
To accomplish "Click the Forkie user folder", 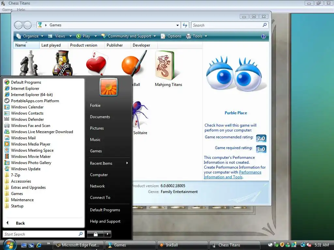I will click(x=95, y=105).
